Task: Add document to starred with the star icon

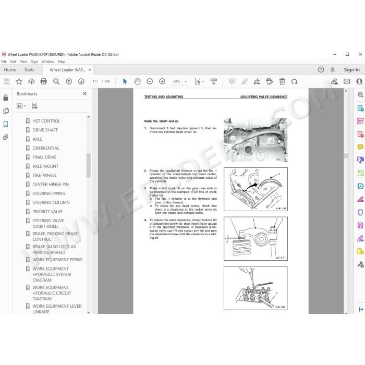Action: tap(19, 81)
